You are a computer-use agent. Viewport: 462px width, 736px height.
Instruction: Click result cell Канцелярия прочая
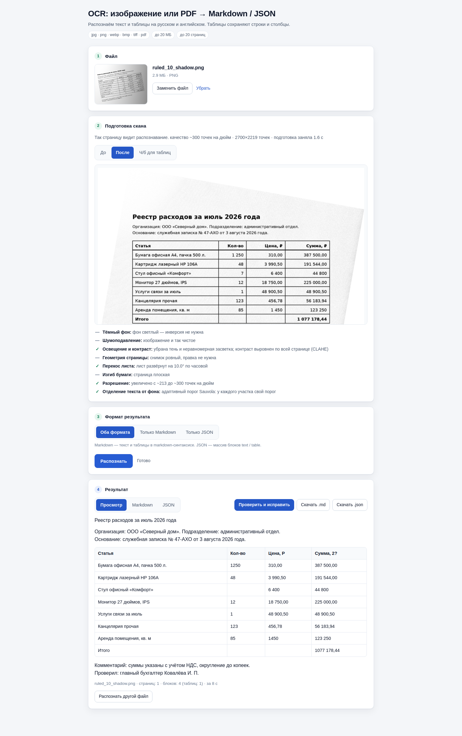tap(161, 626)
